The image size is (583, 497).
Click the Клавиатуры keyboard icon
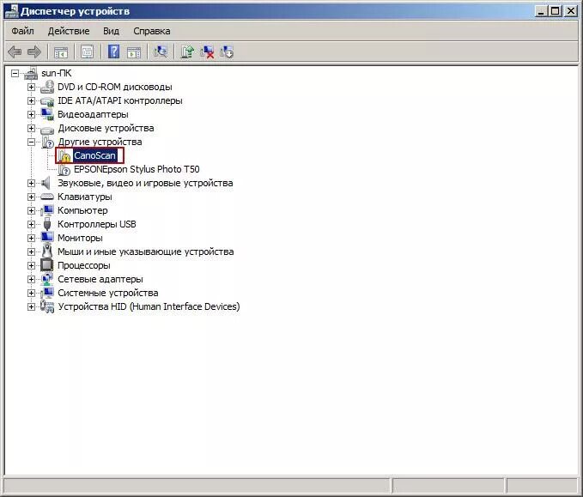[47, 197]
